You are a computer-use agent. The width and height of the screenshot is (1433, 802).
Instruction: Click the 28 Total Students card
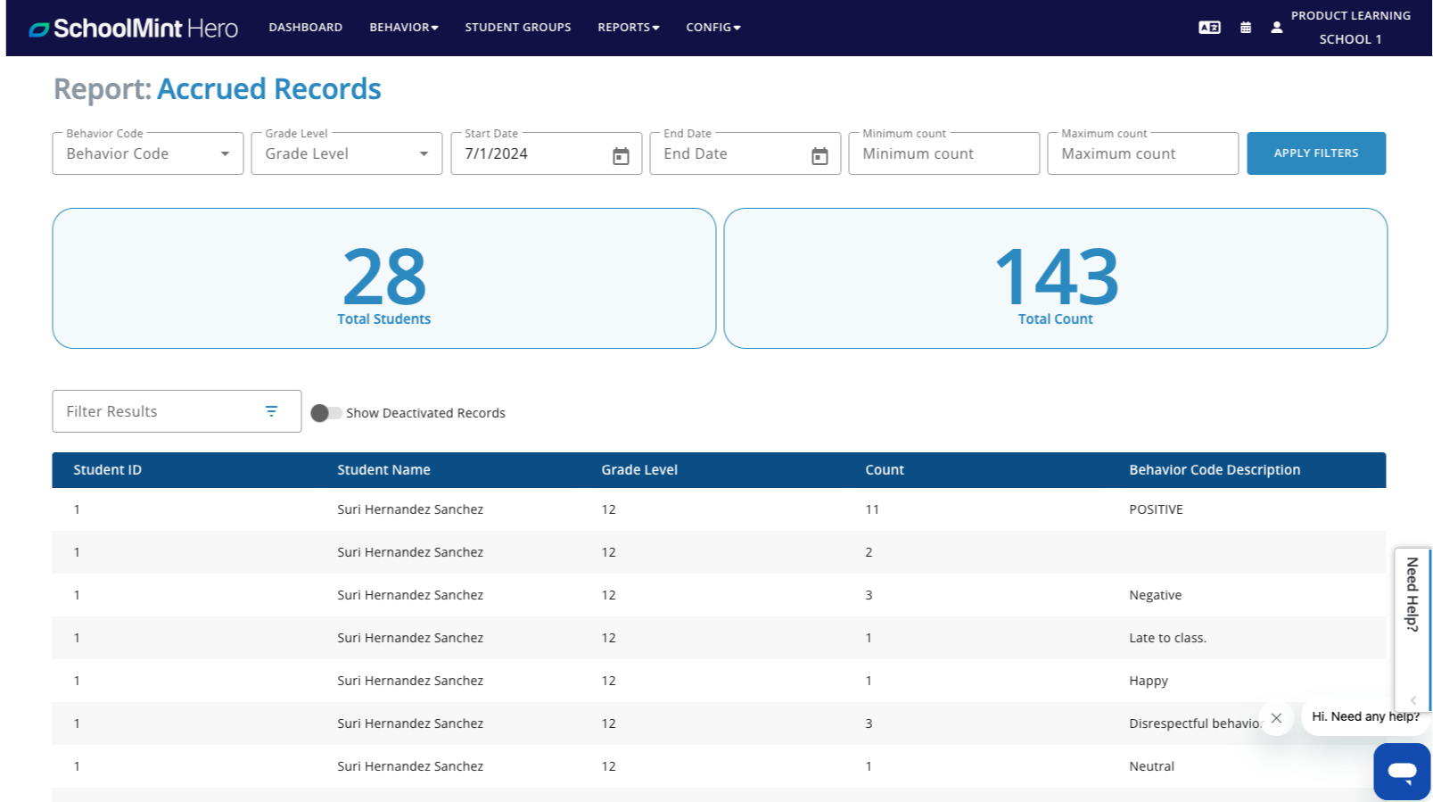pos(384,278)
